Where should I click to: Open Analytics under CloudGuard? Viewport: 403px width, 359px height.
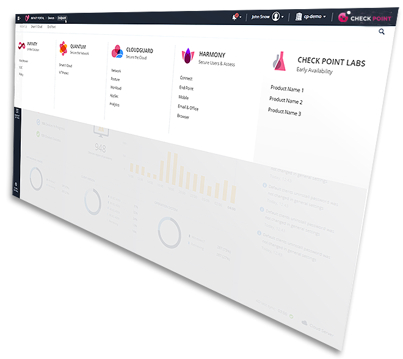[114, 104]
